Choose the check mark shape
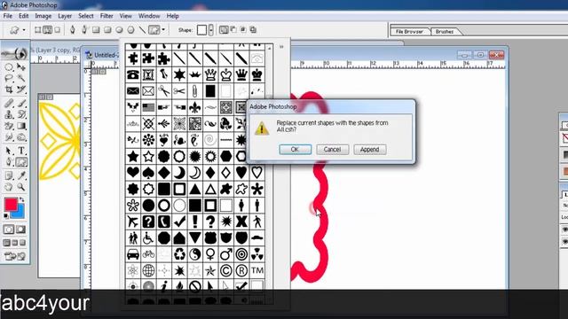 [x=179, y=222]
